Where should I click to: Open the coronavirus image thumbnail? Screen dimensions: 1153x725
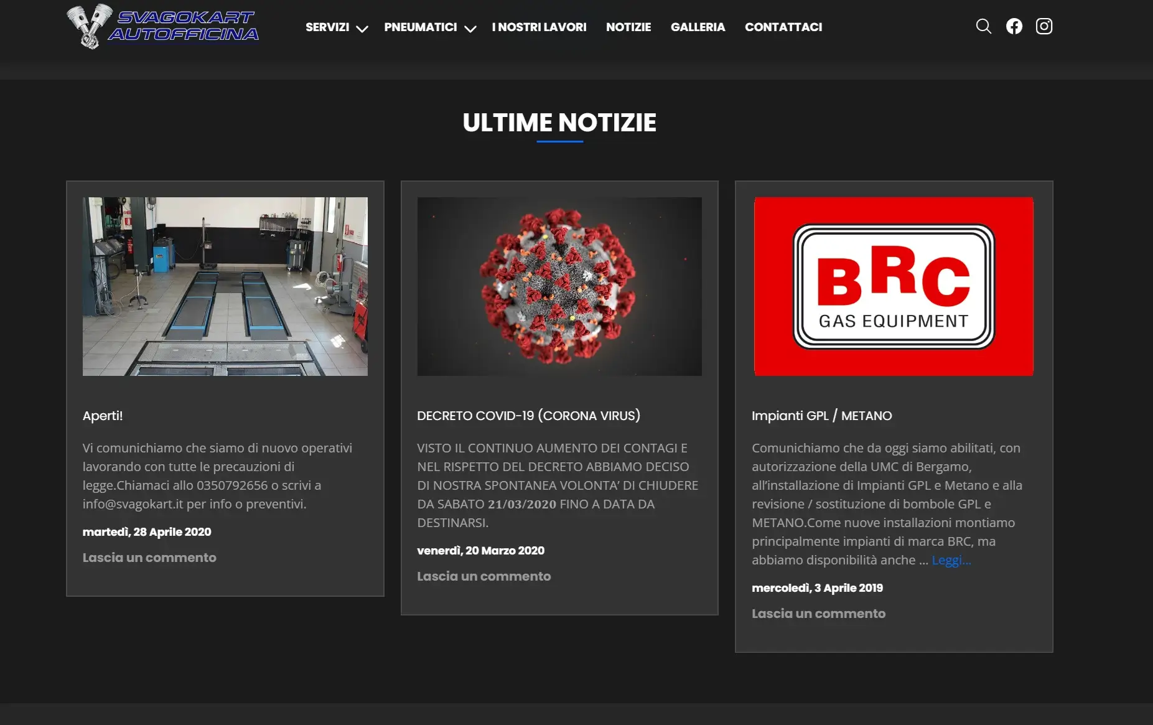pos(559,286)
